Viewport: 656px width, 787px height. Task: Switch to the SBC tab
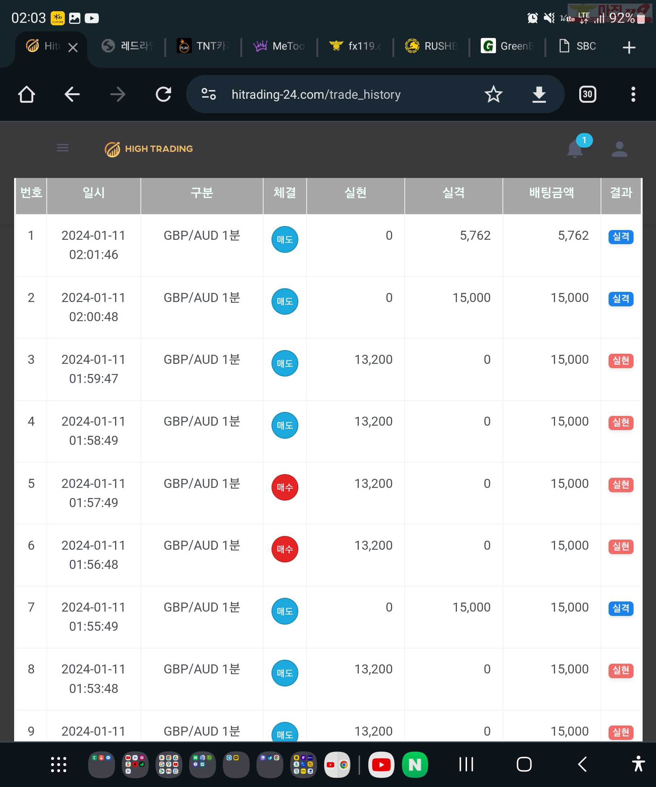tap(577, 46)
